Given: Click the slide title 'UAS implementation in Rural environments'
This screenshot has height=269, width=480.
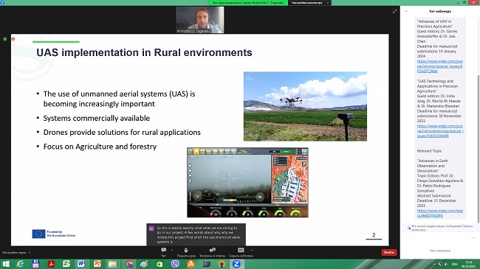Looking at the screenshot, I should [x=144, y=52].
